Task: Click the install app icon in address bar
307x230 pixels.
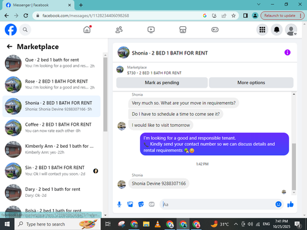Action: [x=214, y=16]
